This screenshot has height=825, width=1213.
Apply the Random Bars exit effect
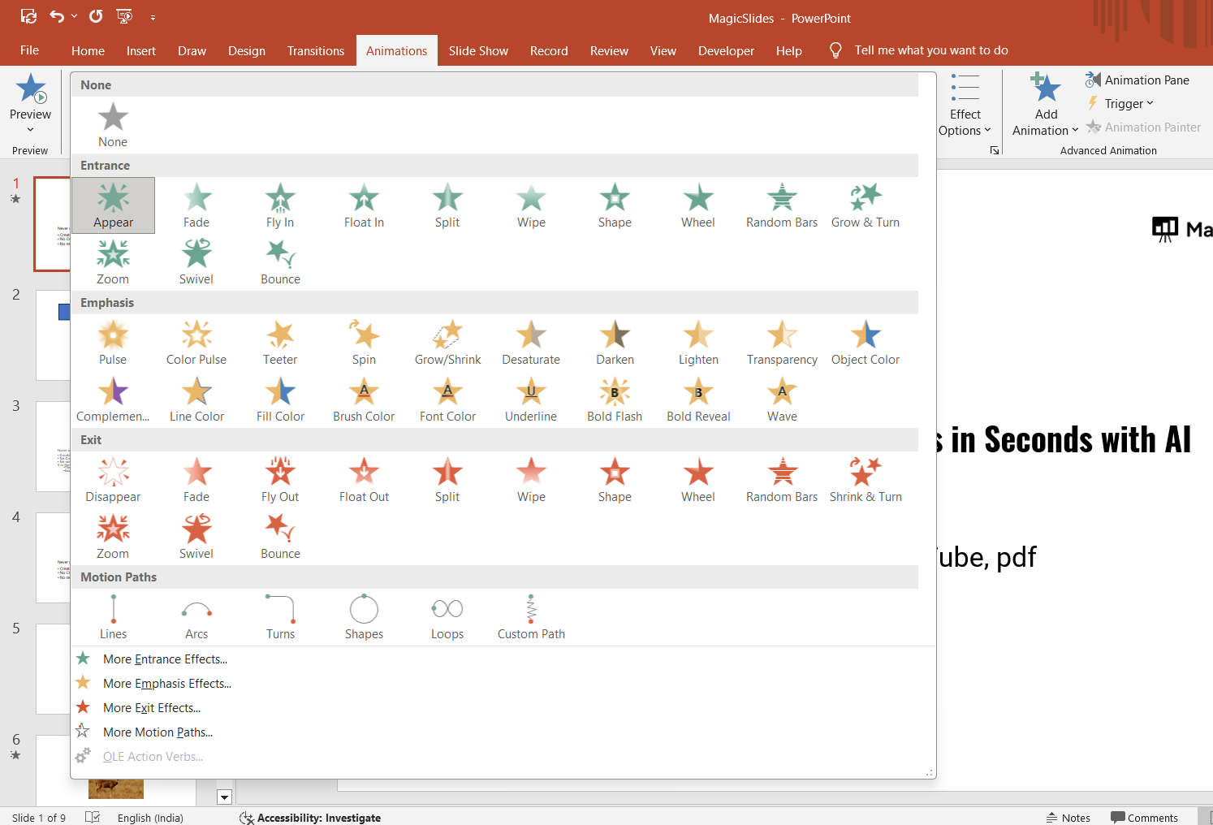(782, 480)
